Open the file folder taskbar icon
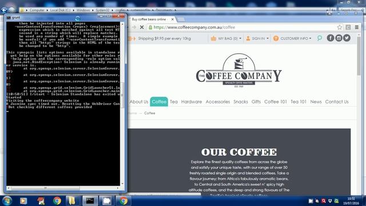 [x=72, y=201]
